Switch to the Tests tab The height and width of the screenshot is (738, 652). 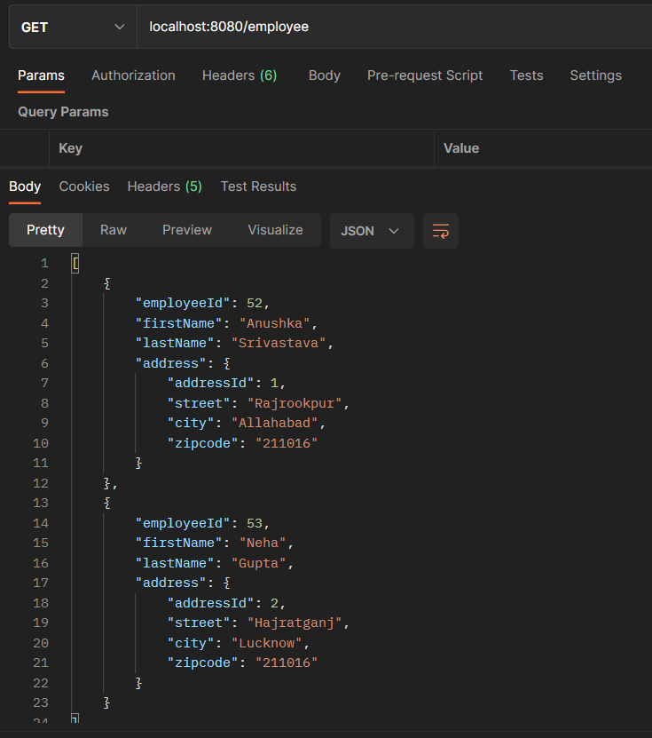[526, 75]
